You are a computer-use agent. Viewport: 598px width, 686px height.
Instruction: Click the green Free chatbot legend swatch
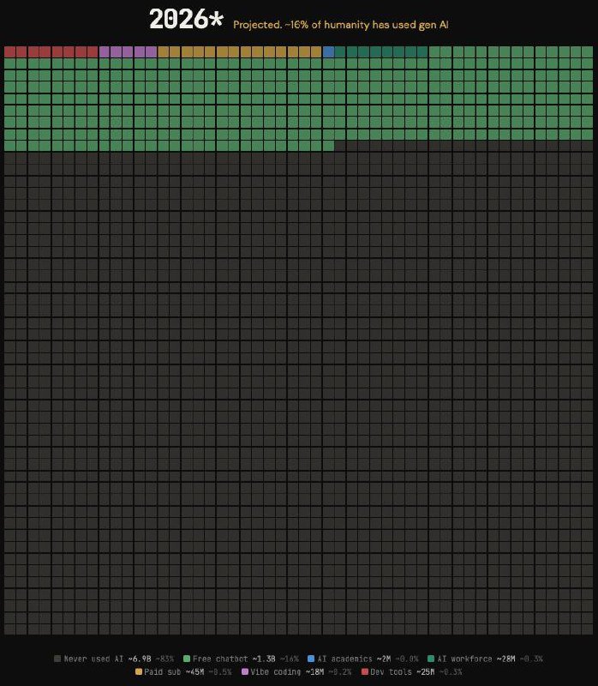187,659
